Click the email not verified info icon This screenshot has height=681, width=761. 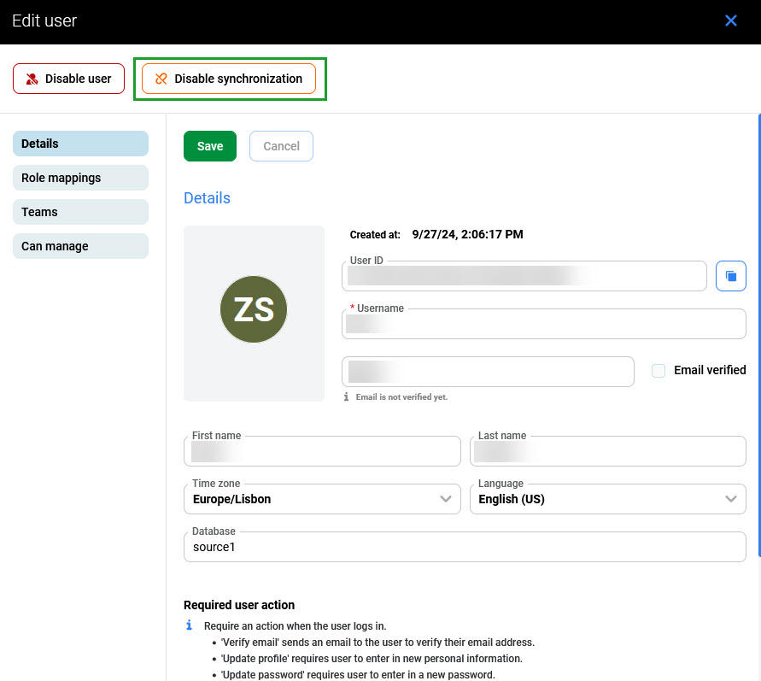(x=346, y=397)
